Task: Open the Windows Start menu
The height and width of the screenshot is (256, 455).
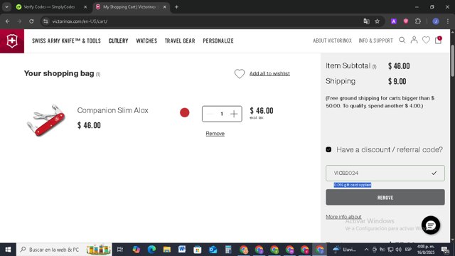Action: [8, 250]
